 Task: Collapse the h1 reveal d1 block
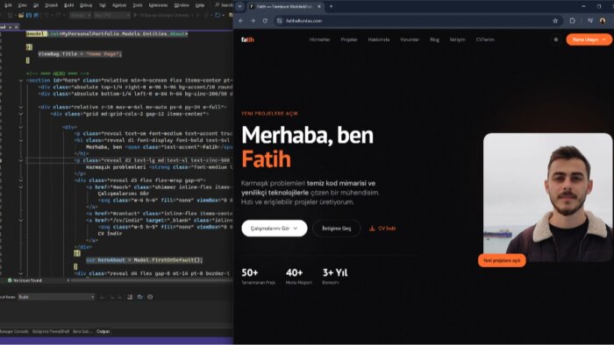point(21,140)
